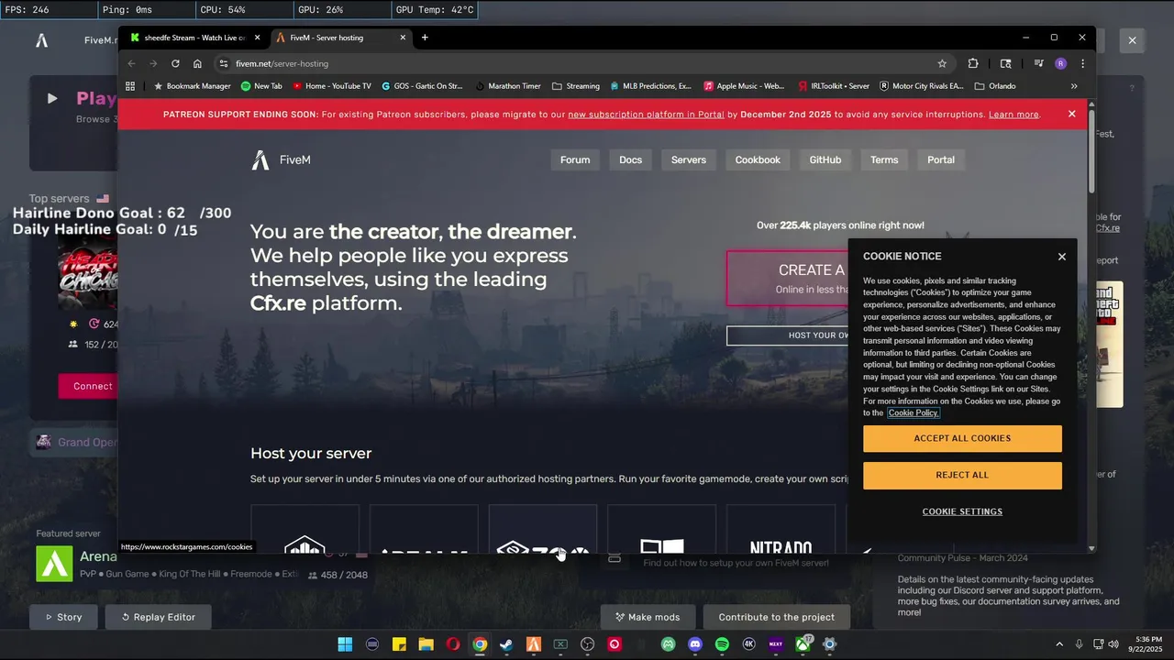The height and width of the screenshot is (660, 1174).
Task: Show more bookmarks with the chevron
Action: pyautogui.click(x=1074, y=86)
